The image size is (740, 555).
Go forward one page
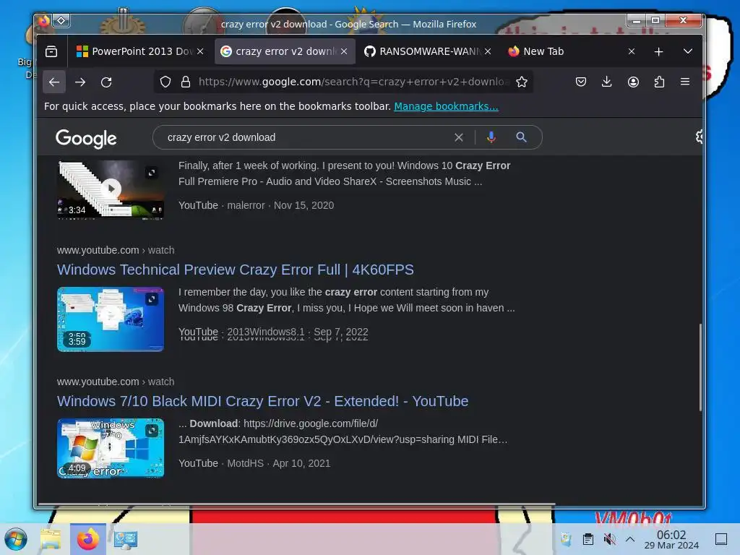point(80,82)
